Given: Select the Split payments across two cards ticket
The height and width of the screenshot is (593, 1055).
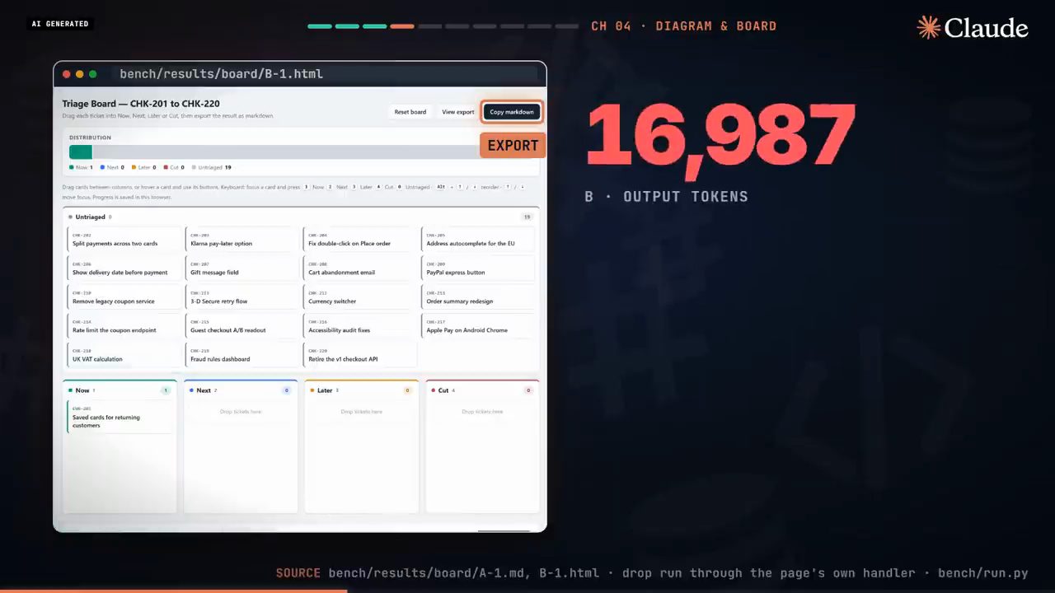Looking at the screenshot, I should coord(124,240).
